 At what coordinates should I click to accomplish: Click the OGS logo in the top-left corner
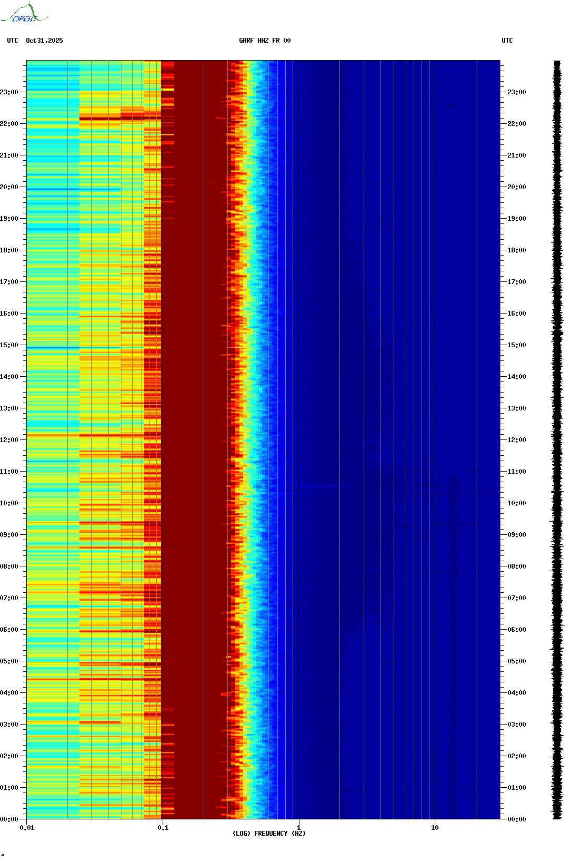pos(24,14)
